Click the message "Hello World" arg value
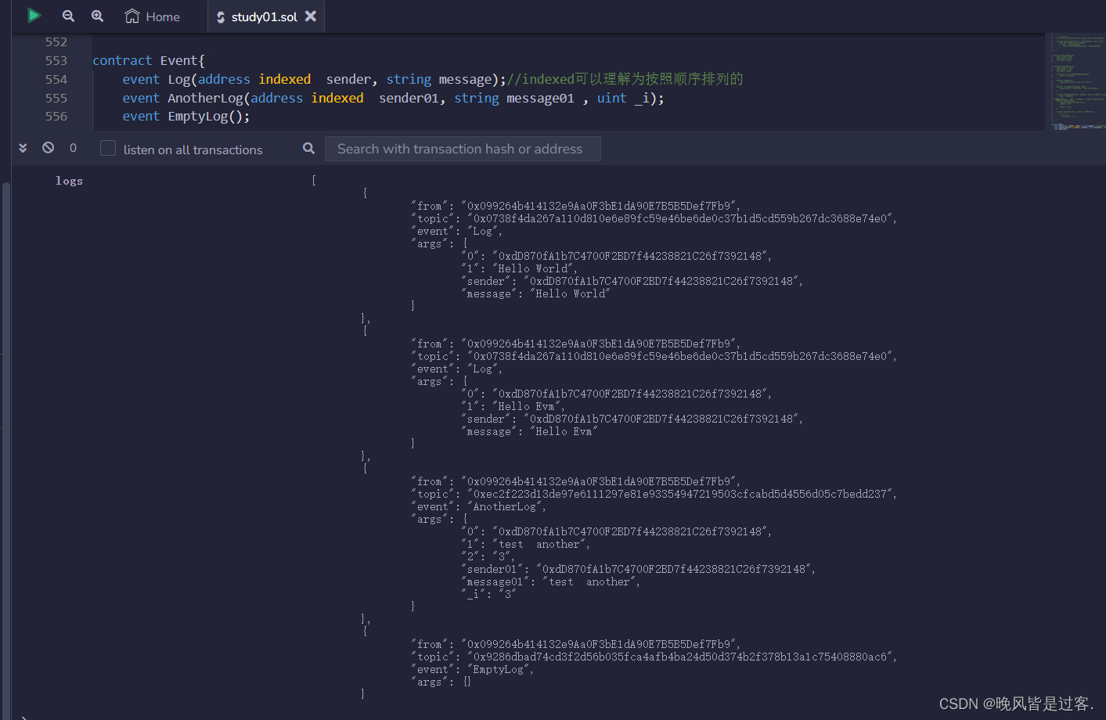This screenshot has width=1106, height=720. tap(570, 293)
